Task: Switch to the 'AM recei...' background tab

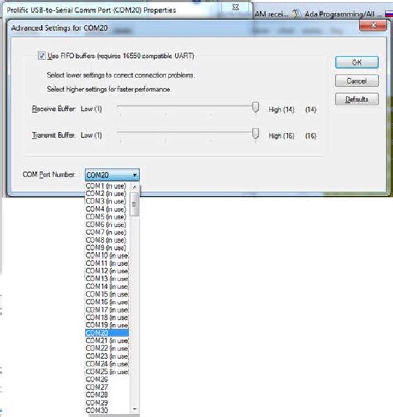Action: click(271, 14)
